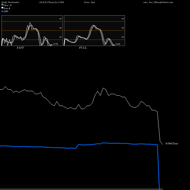
Task: Click the 50 level label in FULL chart
Action: [x=123, y=28]
